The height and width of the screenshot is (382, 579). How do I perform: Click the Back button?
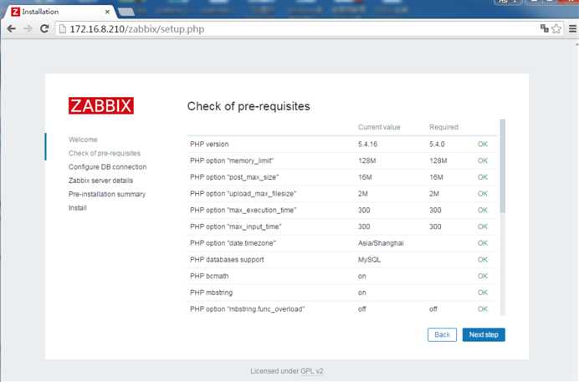point(442,334)
